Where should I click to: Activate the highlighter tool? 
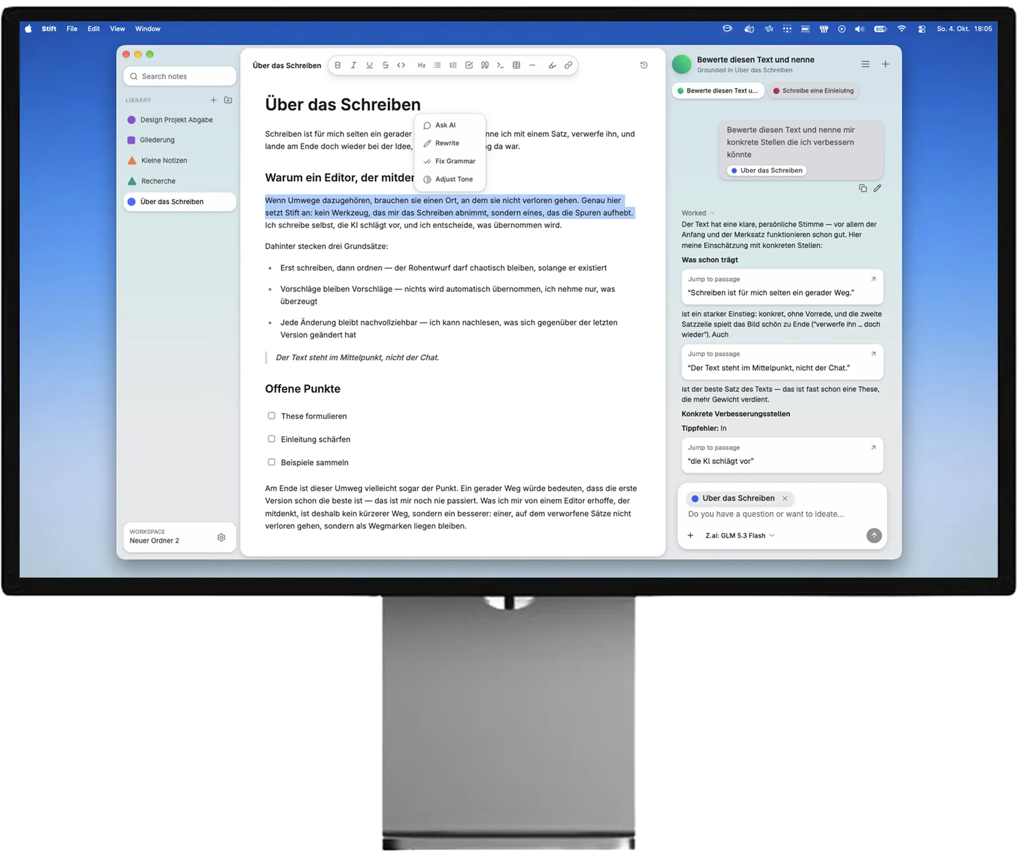pyautogui.click(x=552, y=65)
